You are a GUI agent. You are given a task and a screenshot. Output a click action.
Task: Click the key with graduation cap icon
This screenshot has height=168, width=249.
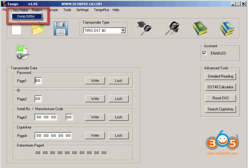point(144,28)
